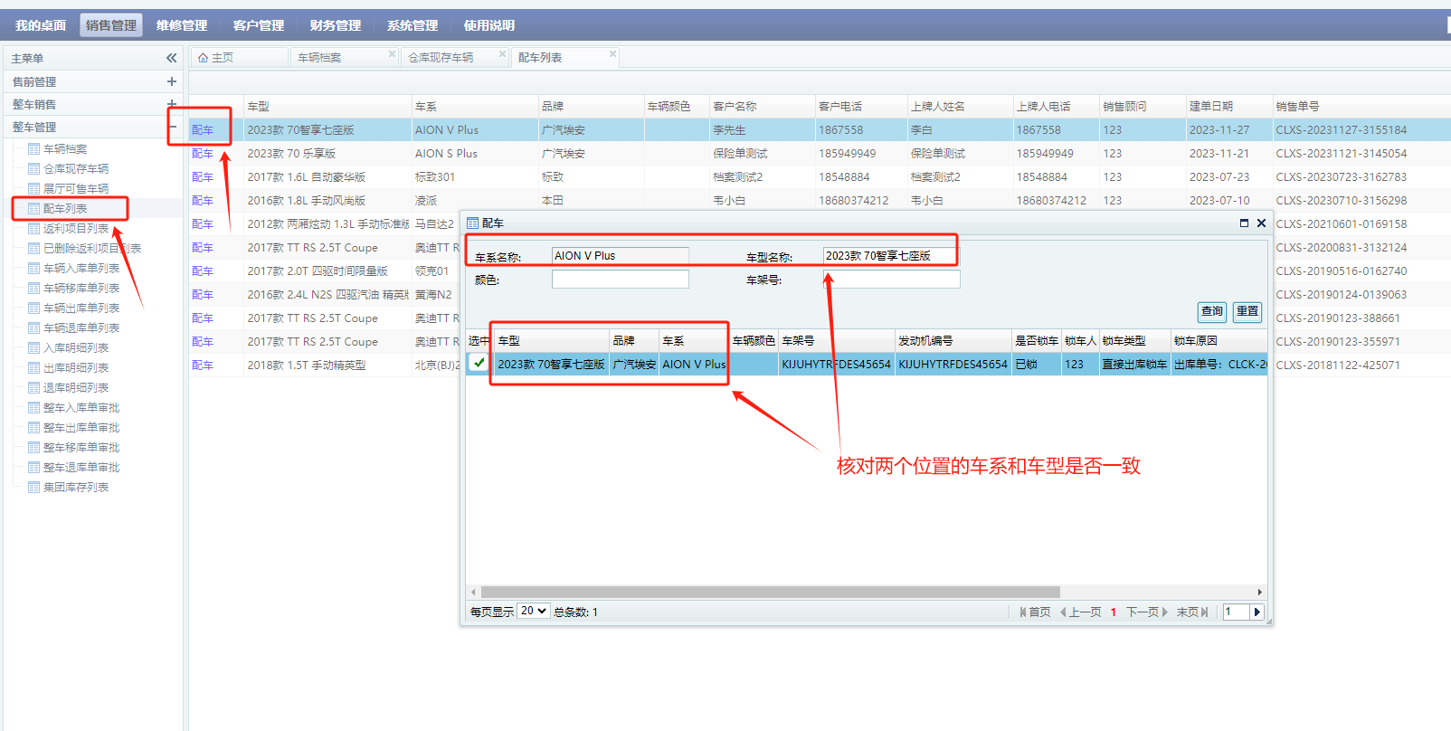Viewport: 1451px width, 731px height.
Task: Close the 仓库现存车辆 tab
Action: click(502, 54)
